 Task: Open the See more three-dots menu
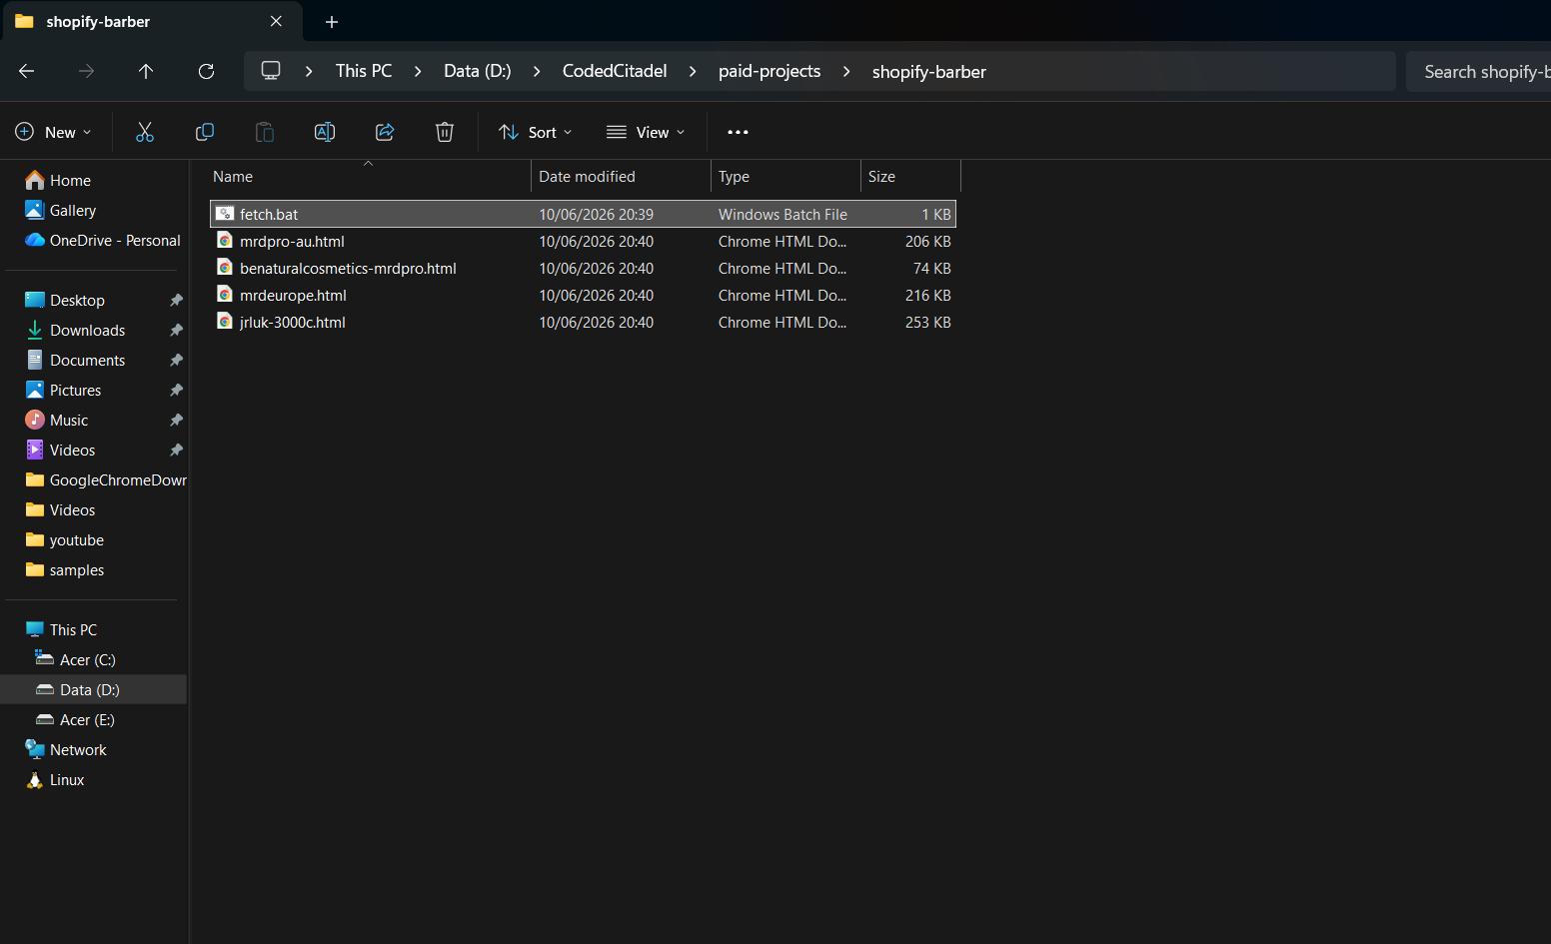pyautogui.click(x=738, y=132)
